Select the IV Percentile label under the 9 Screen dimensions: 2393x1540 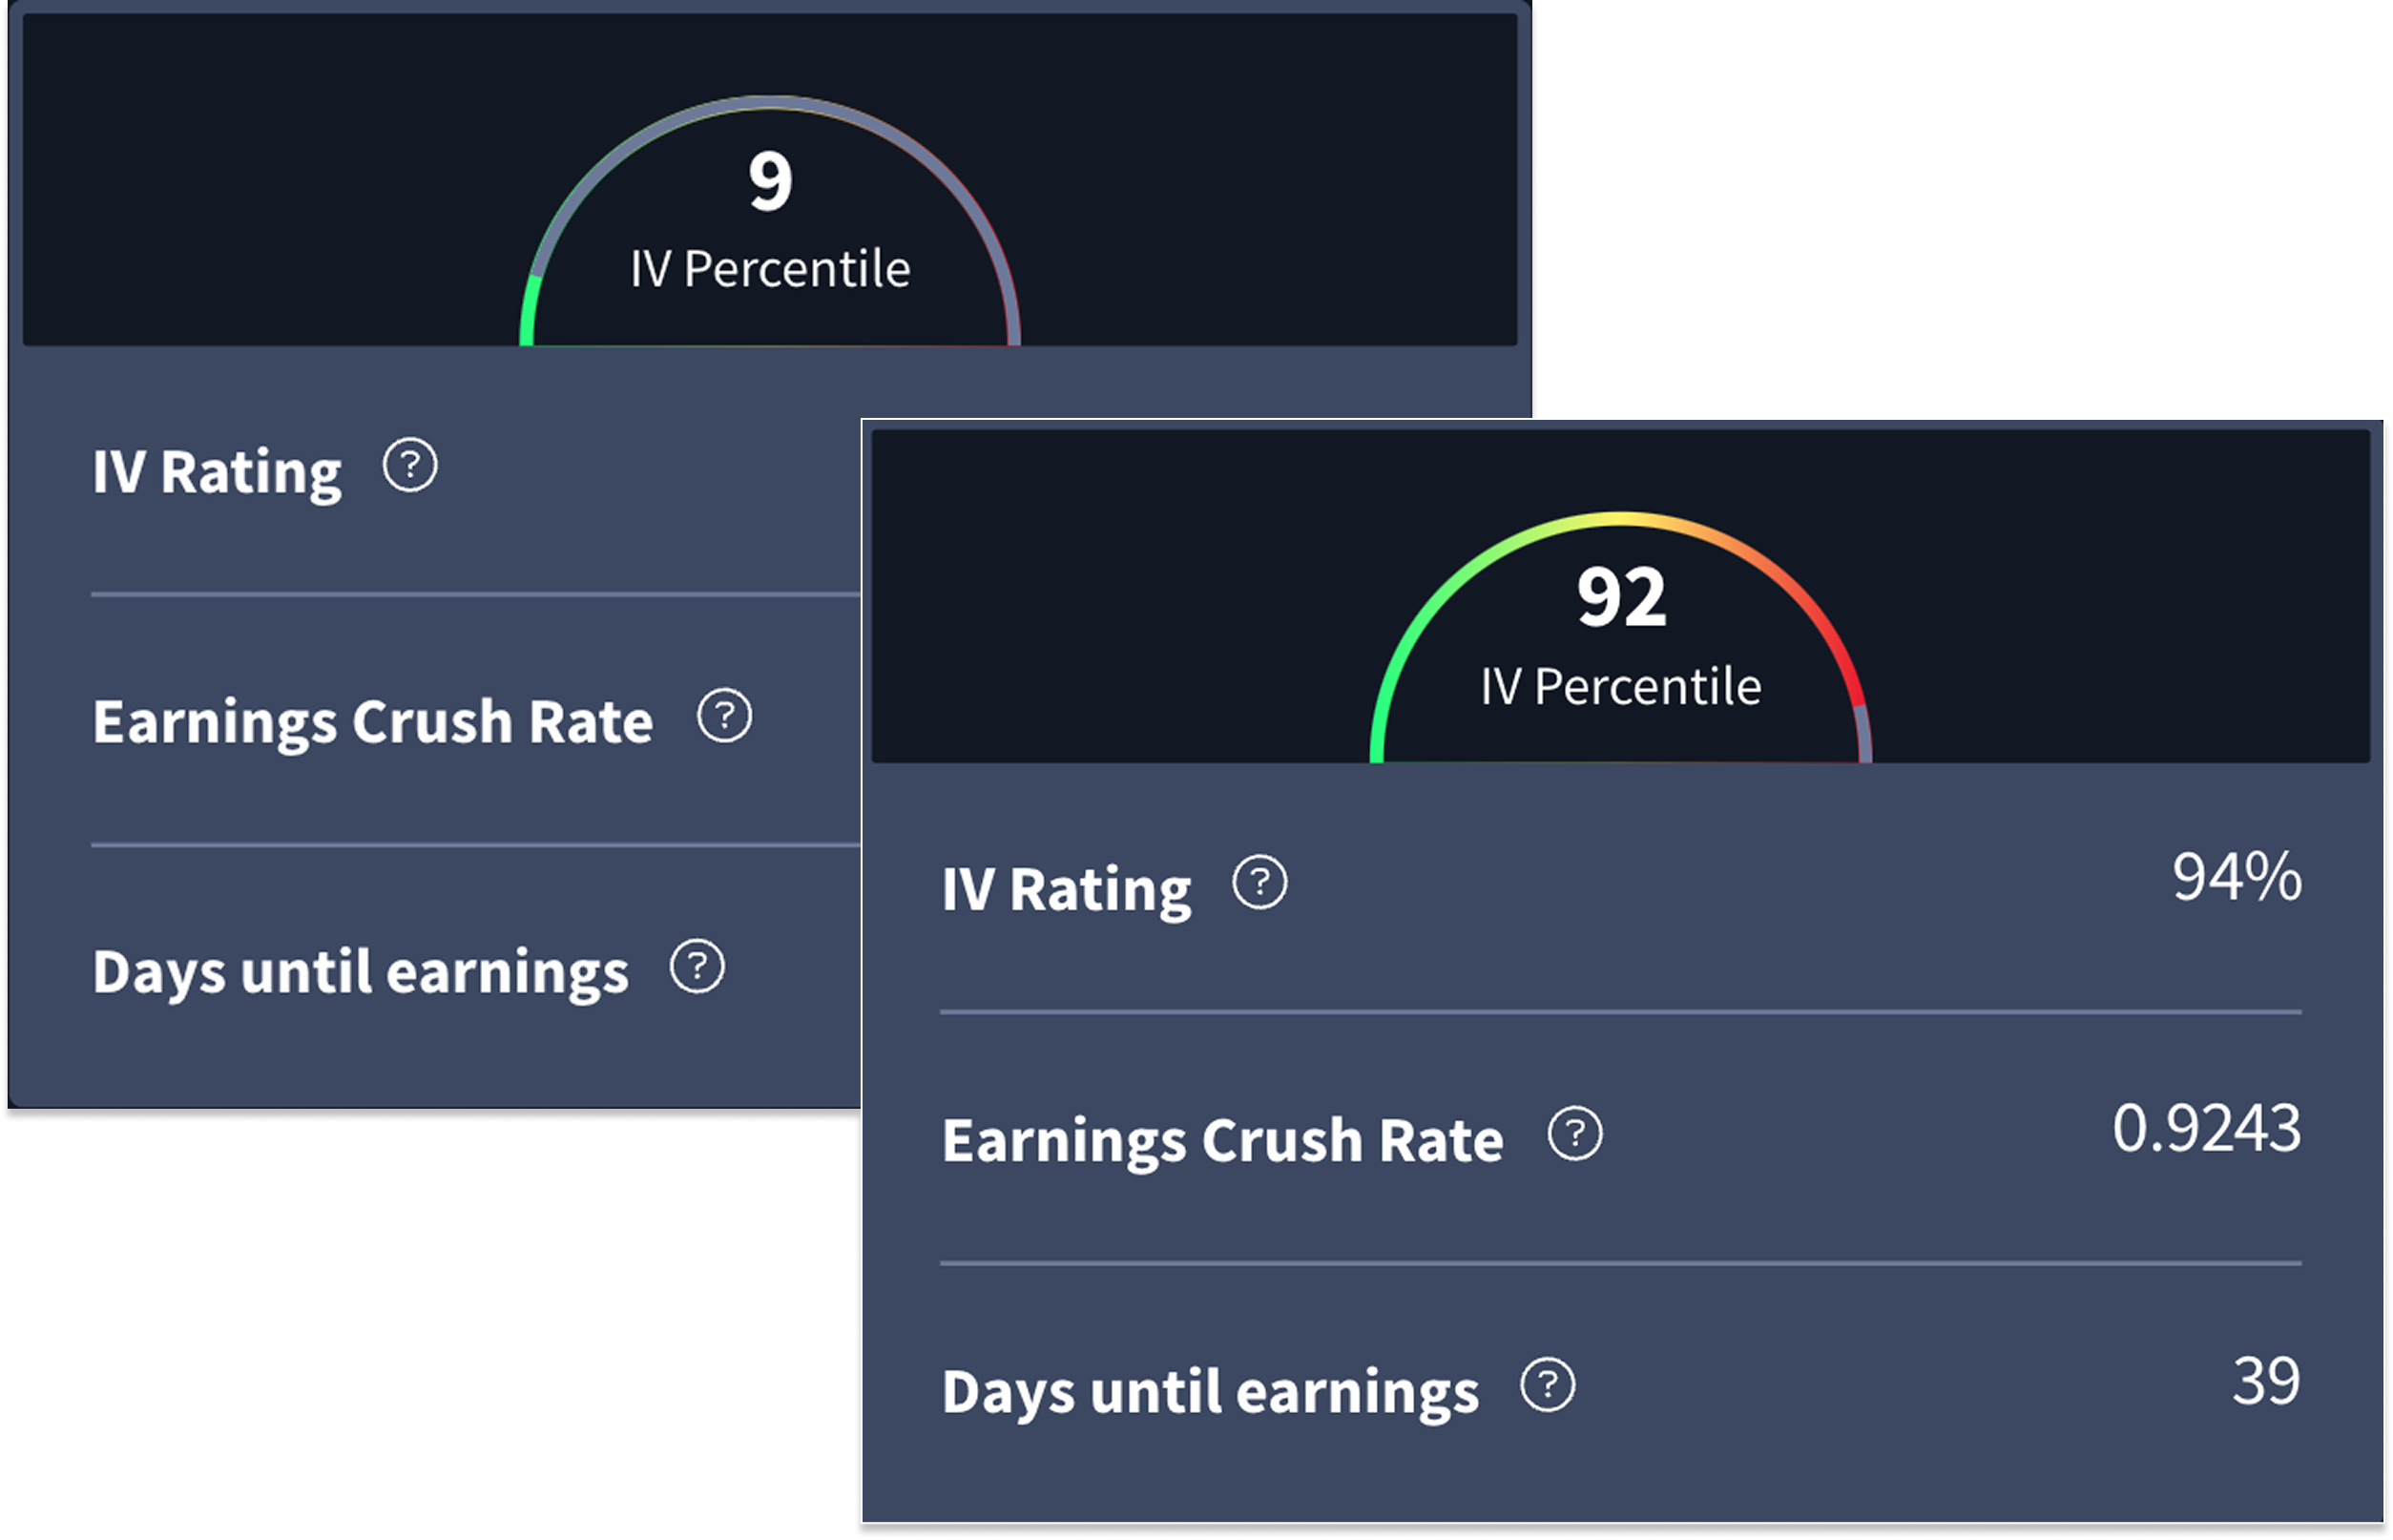(x=770, y=269)
